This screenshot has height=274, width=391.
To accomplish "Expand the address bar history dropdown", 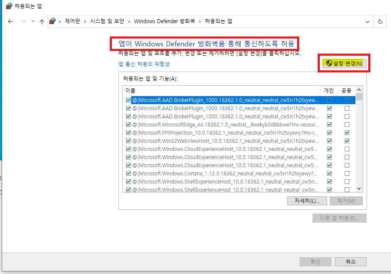I will [367, 22].
